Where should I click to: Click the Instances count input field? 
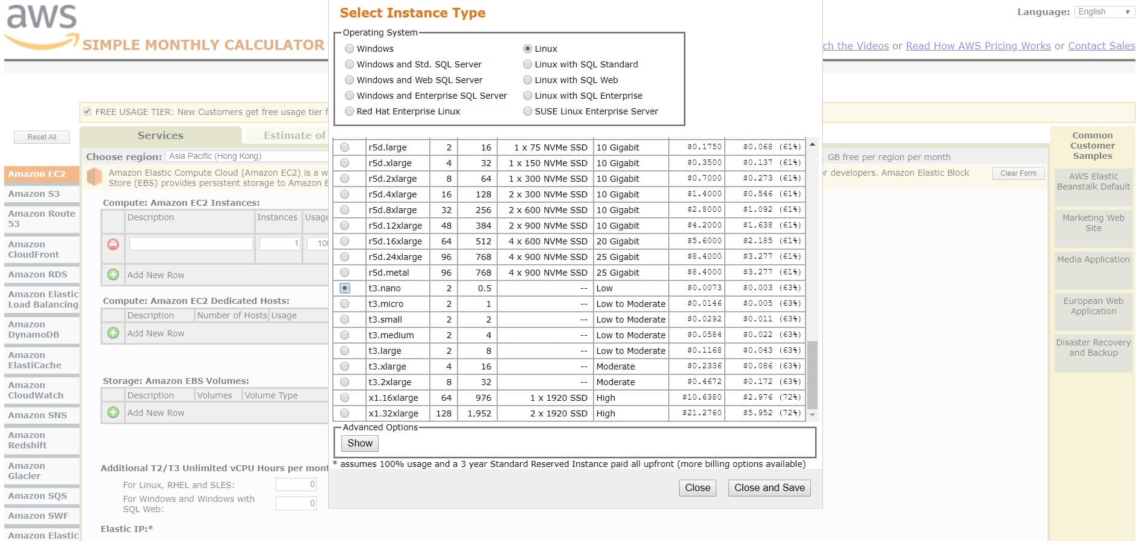pyautogui.click(x=280, y=244)
